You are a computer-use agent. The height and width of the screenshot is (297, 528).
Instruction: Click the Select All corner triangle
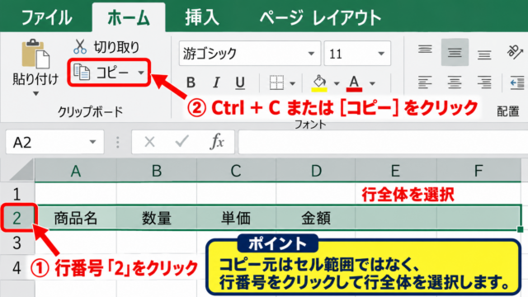click(21, 171)
